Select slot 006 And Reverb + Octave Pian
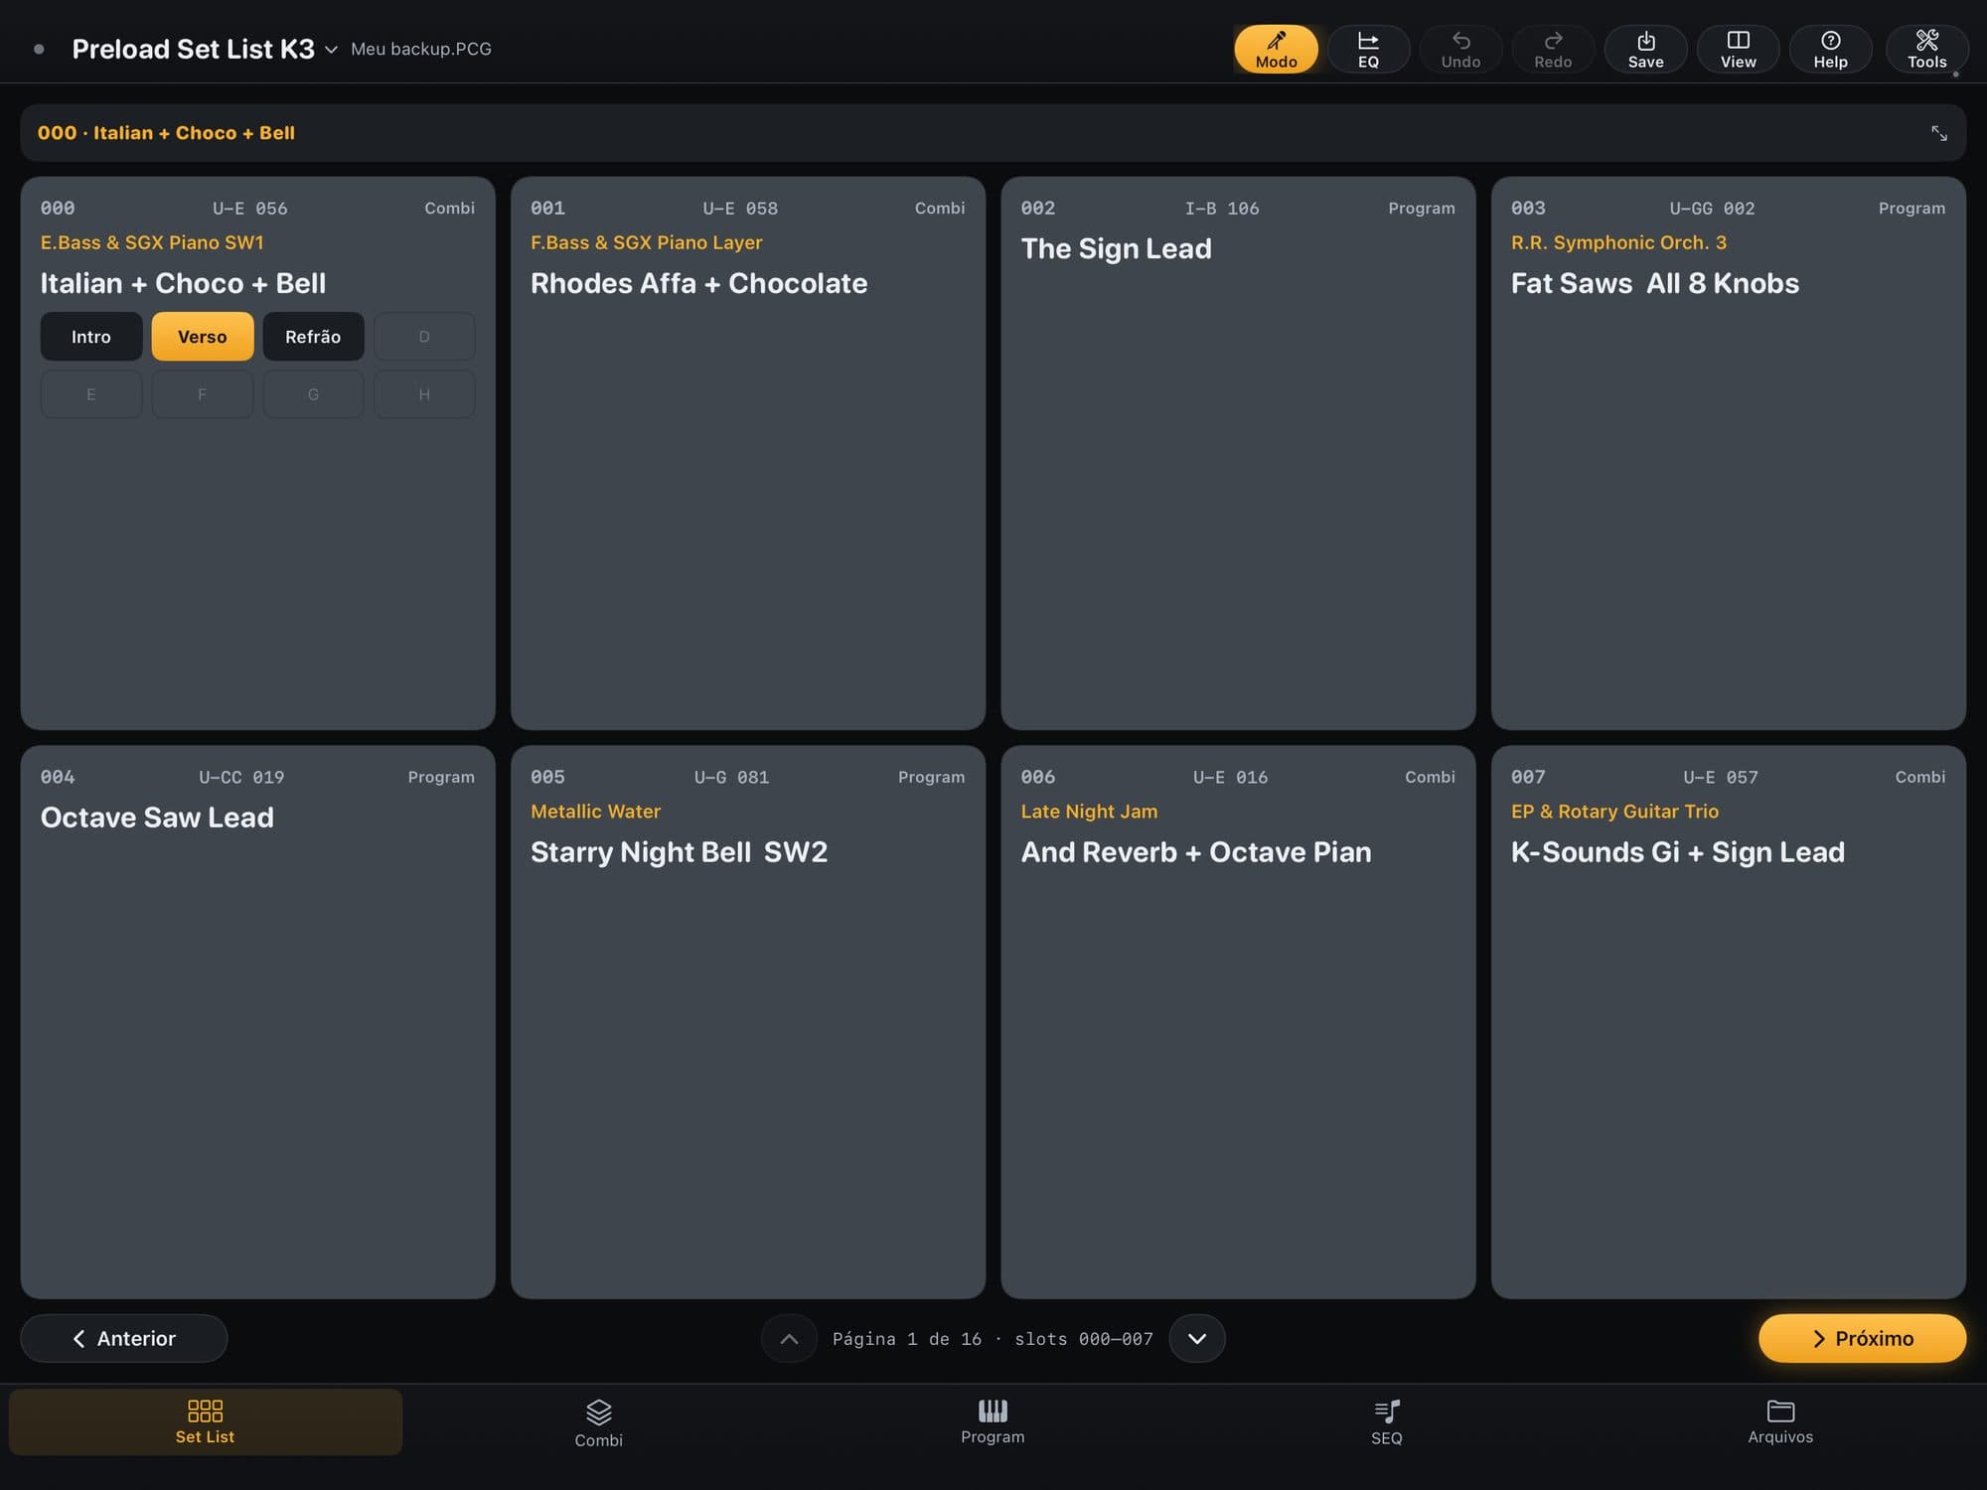This screenshot has height=1490, width=1987. 1238,1022
